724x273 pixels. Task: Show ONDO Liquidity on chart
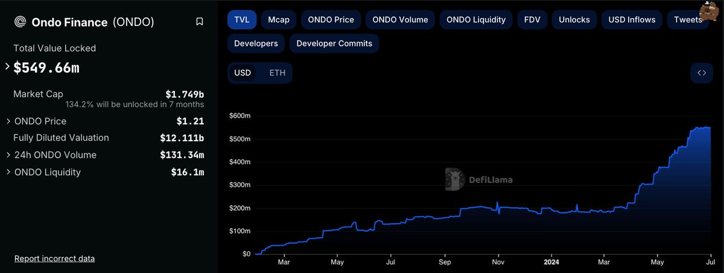[475, 19]
